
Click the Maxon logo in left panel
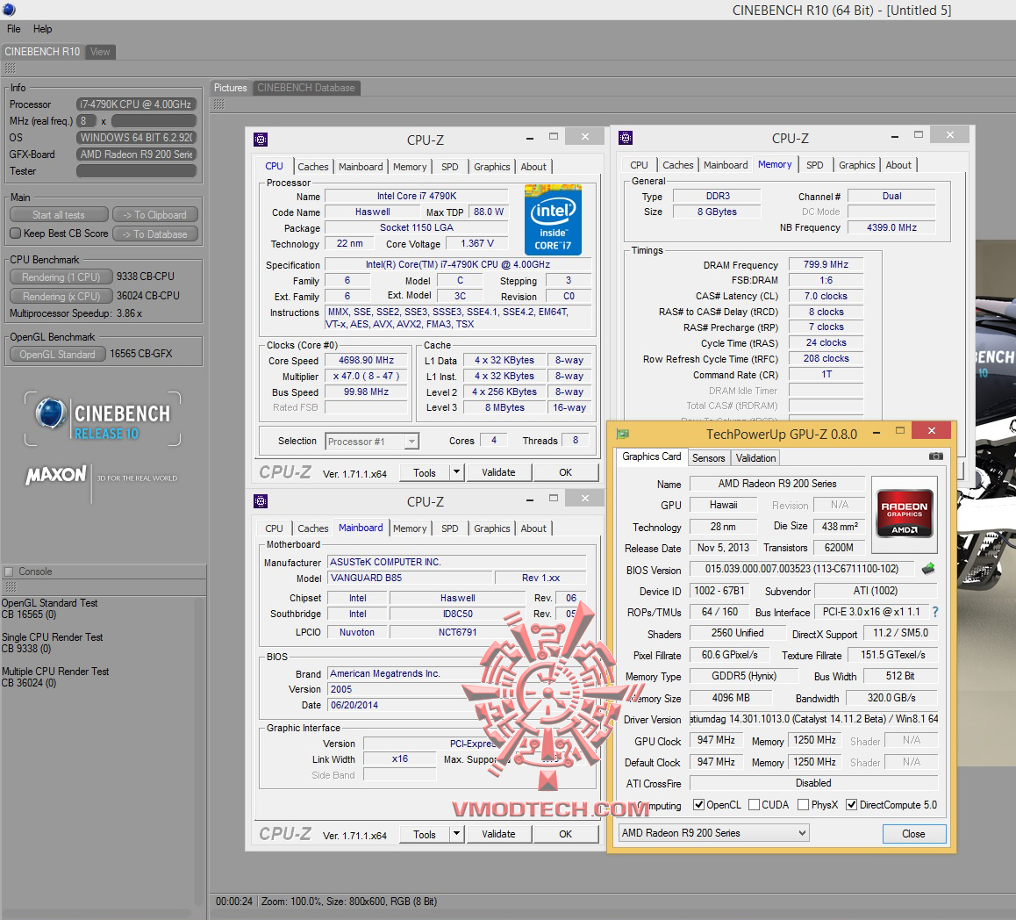(x=56, y=476)
